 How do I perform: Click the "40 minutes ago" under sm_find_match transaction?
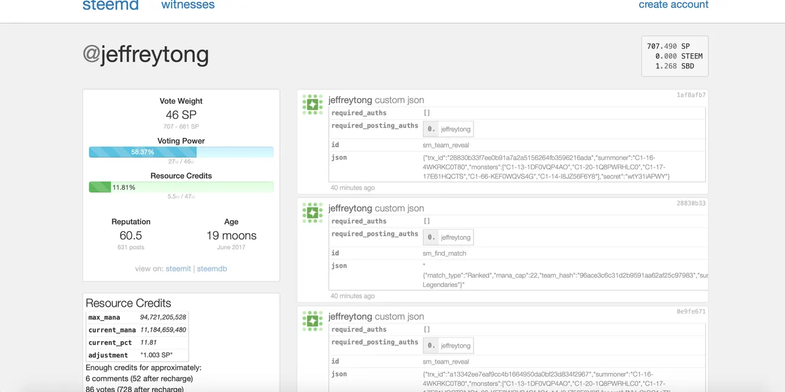pos(353,296)
